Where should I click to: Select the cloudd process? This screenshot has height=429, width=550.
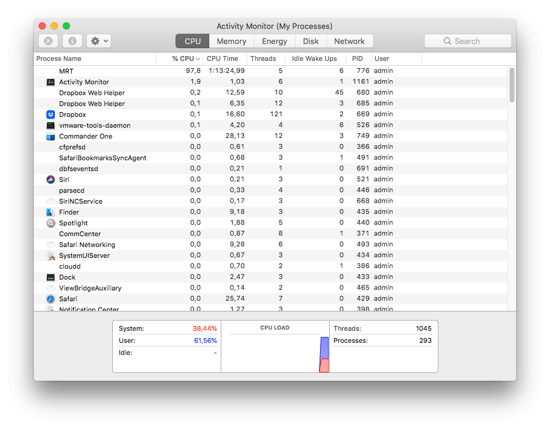coord(271,266)
